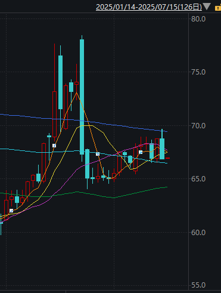Open the white note marker on falling orange line
Viewport: 221px width, 293px height.
pyautogui.click(x=98, y=154)
